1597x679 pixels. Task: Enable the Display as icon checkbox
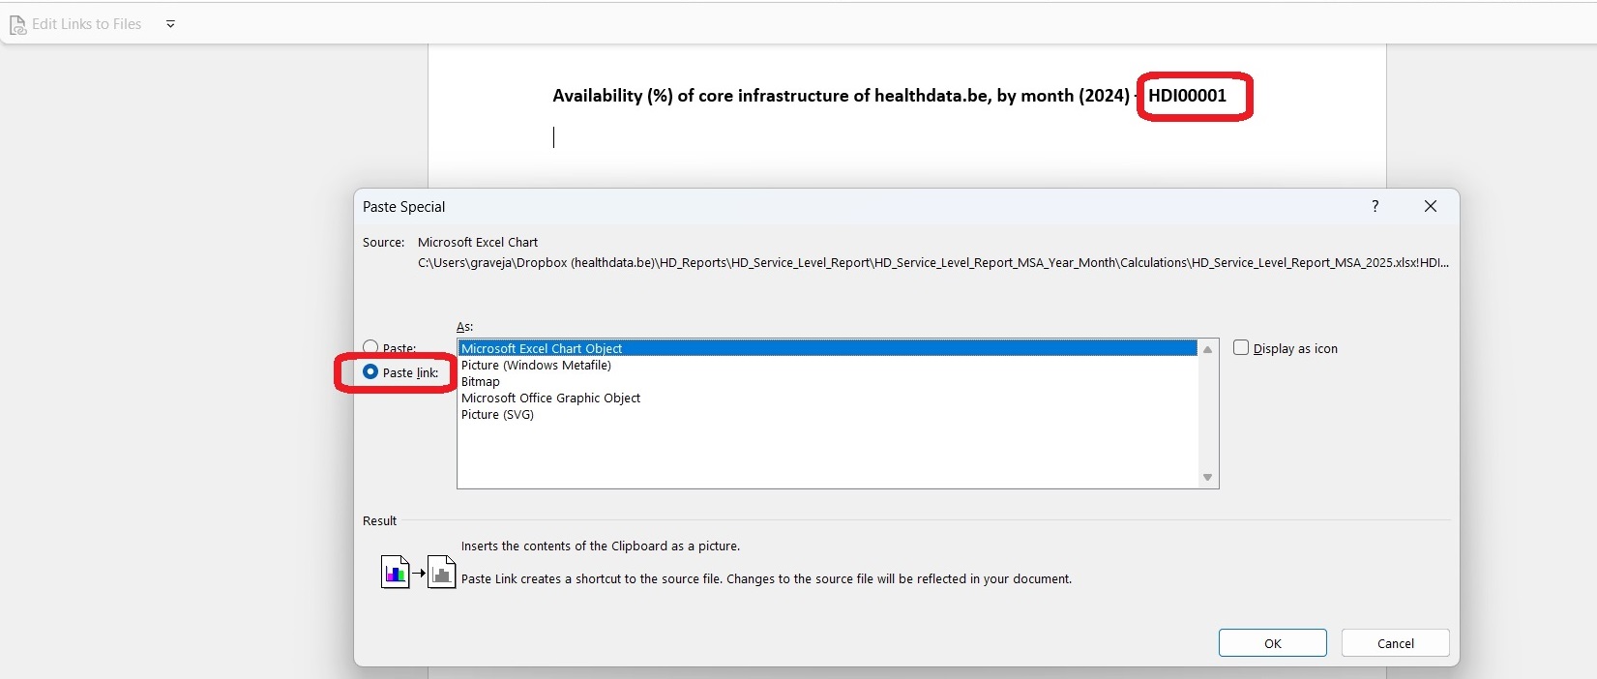pos(1241,348)
